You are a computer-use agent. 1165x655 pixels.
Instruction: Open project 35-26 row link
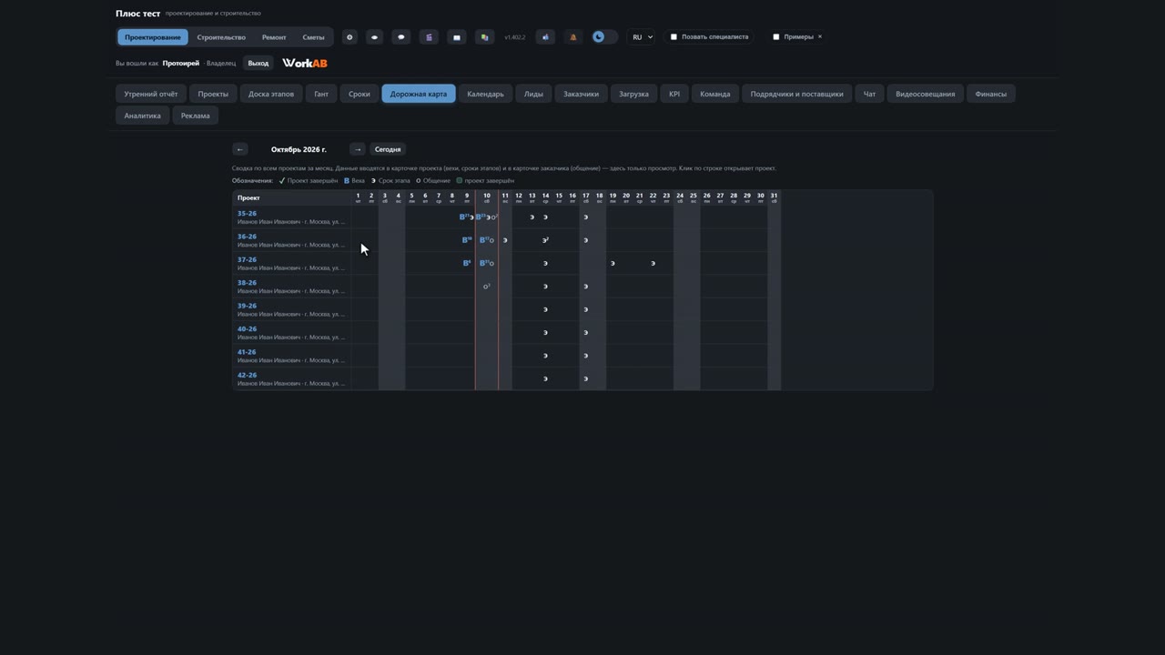coord(247,214)
